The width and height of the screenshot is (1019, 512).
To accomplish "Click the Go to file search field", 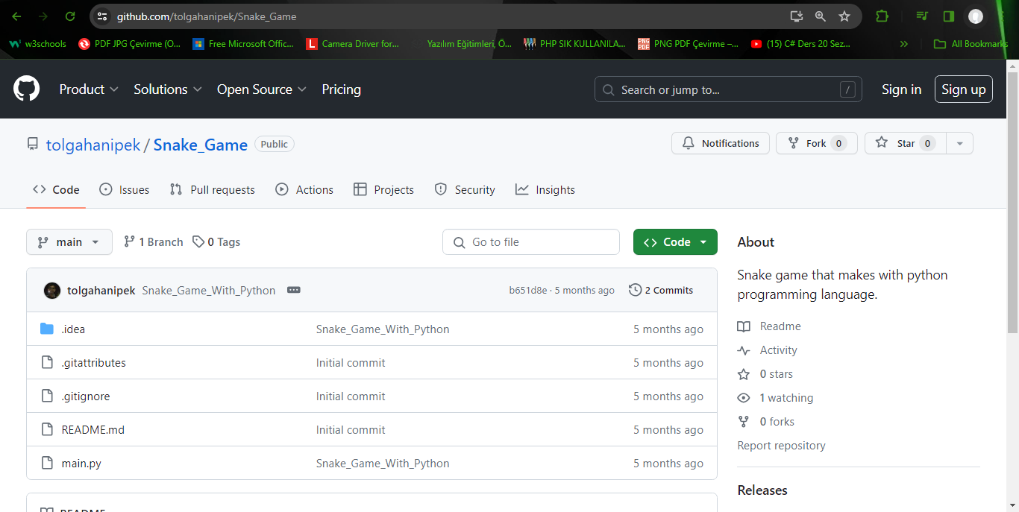I will coord(531,242).
